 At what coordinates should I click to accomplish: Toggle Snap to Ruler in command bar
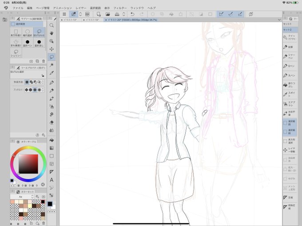(221, 14)
